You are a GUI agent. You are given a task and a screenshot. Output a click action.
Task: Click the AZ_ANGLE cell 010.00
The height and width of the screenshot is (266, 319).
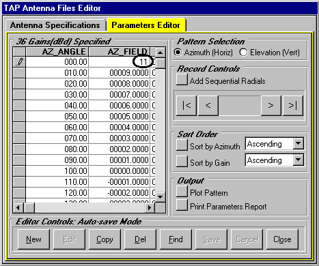tap(57, 73)
